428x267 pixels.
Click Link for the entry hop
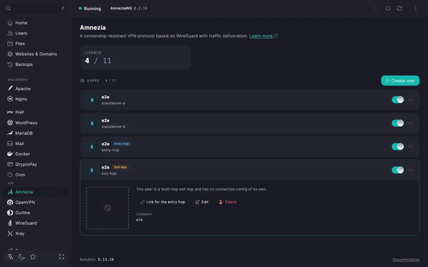163,202
